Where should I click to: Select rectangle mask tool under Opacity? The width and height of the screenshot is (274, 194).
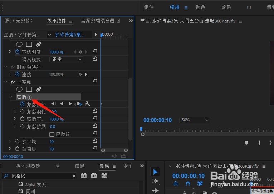point(29,45)
